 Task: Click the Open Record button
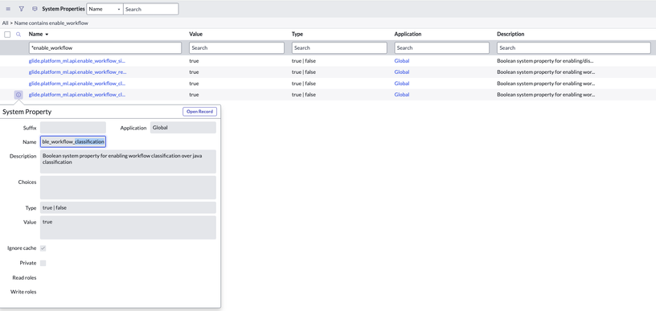tap(199, 112)
